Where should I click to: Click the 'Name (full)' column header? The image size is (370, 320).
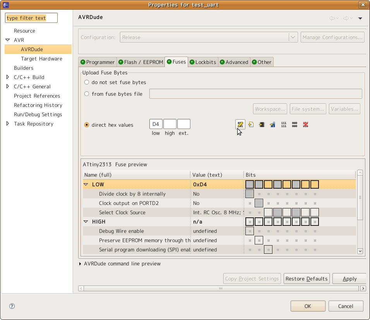pos(137,175)
